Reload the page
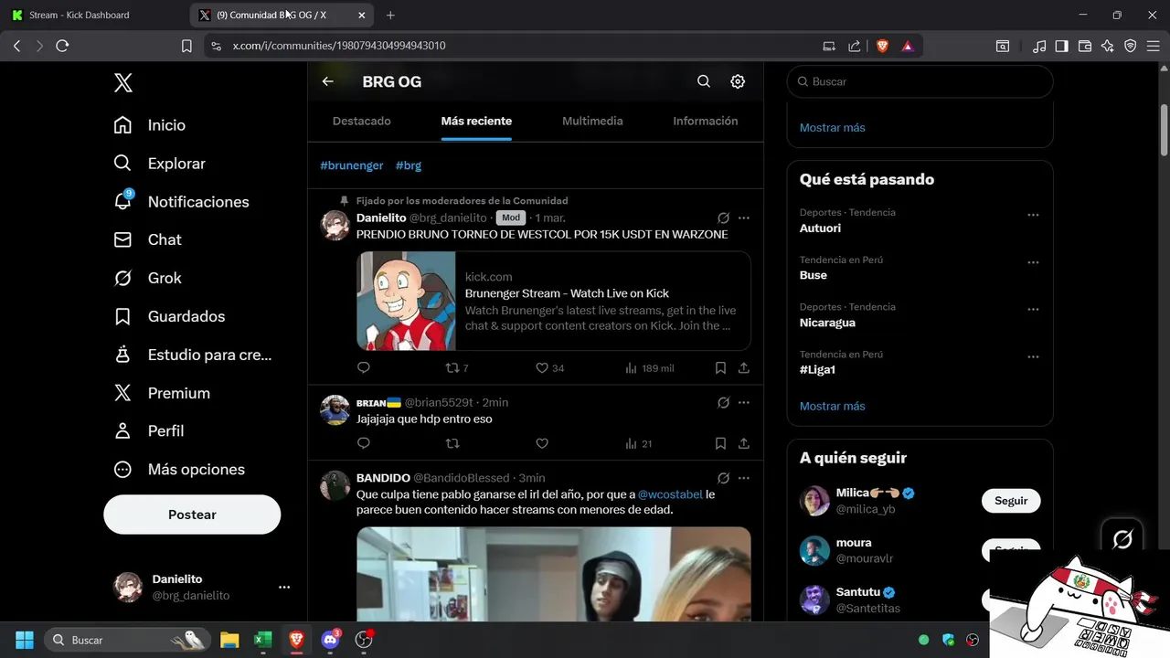The image size is (1170, 658). coord(62,46)
